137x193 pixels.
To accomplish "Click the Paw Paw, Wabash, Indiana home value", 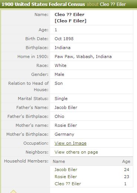I will (x=83, y=57).
